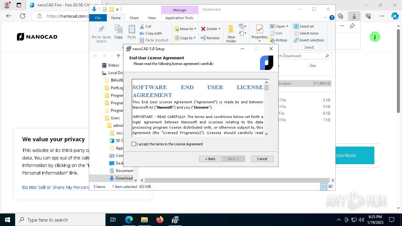Show file History

[x=279, y=40]
